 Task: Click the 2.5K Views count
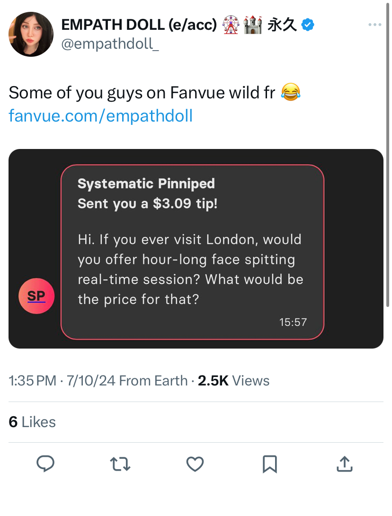click(x=233, y=381)
